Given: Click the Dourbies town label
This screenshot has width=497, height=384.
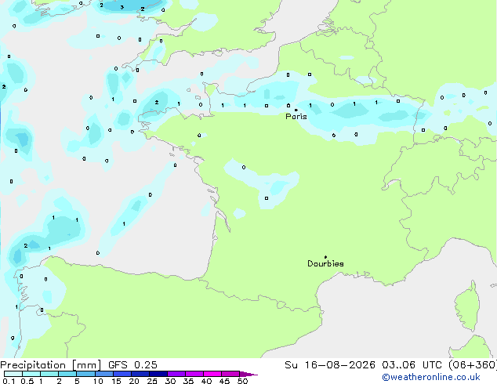Looking at the screenshot, I should tap(325, 263).
